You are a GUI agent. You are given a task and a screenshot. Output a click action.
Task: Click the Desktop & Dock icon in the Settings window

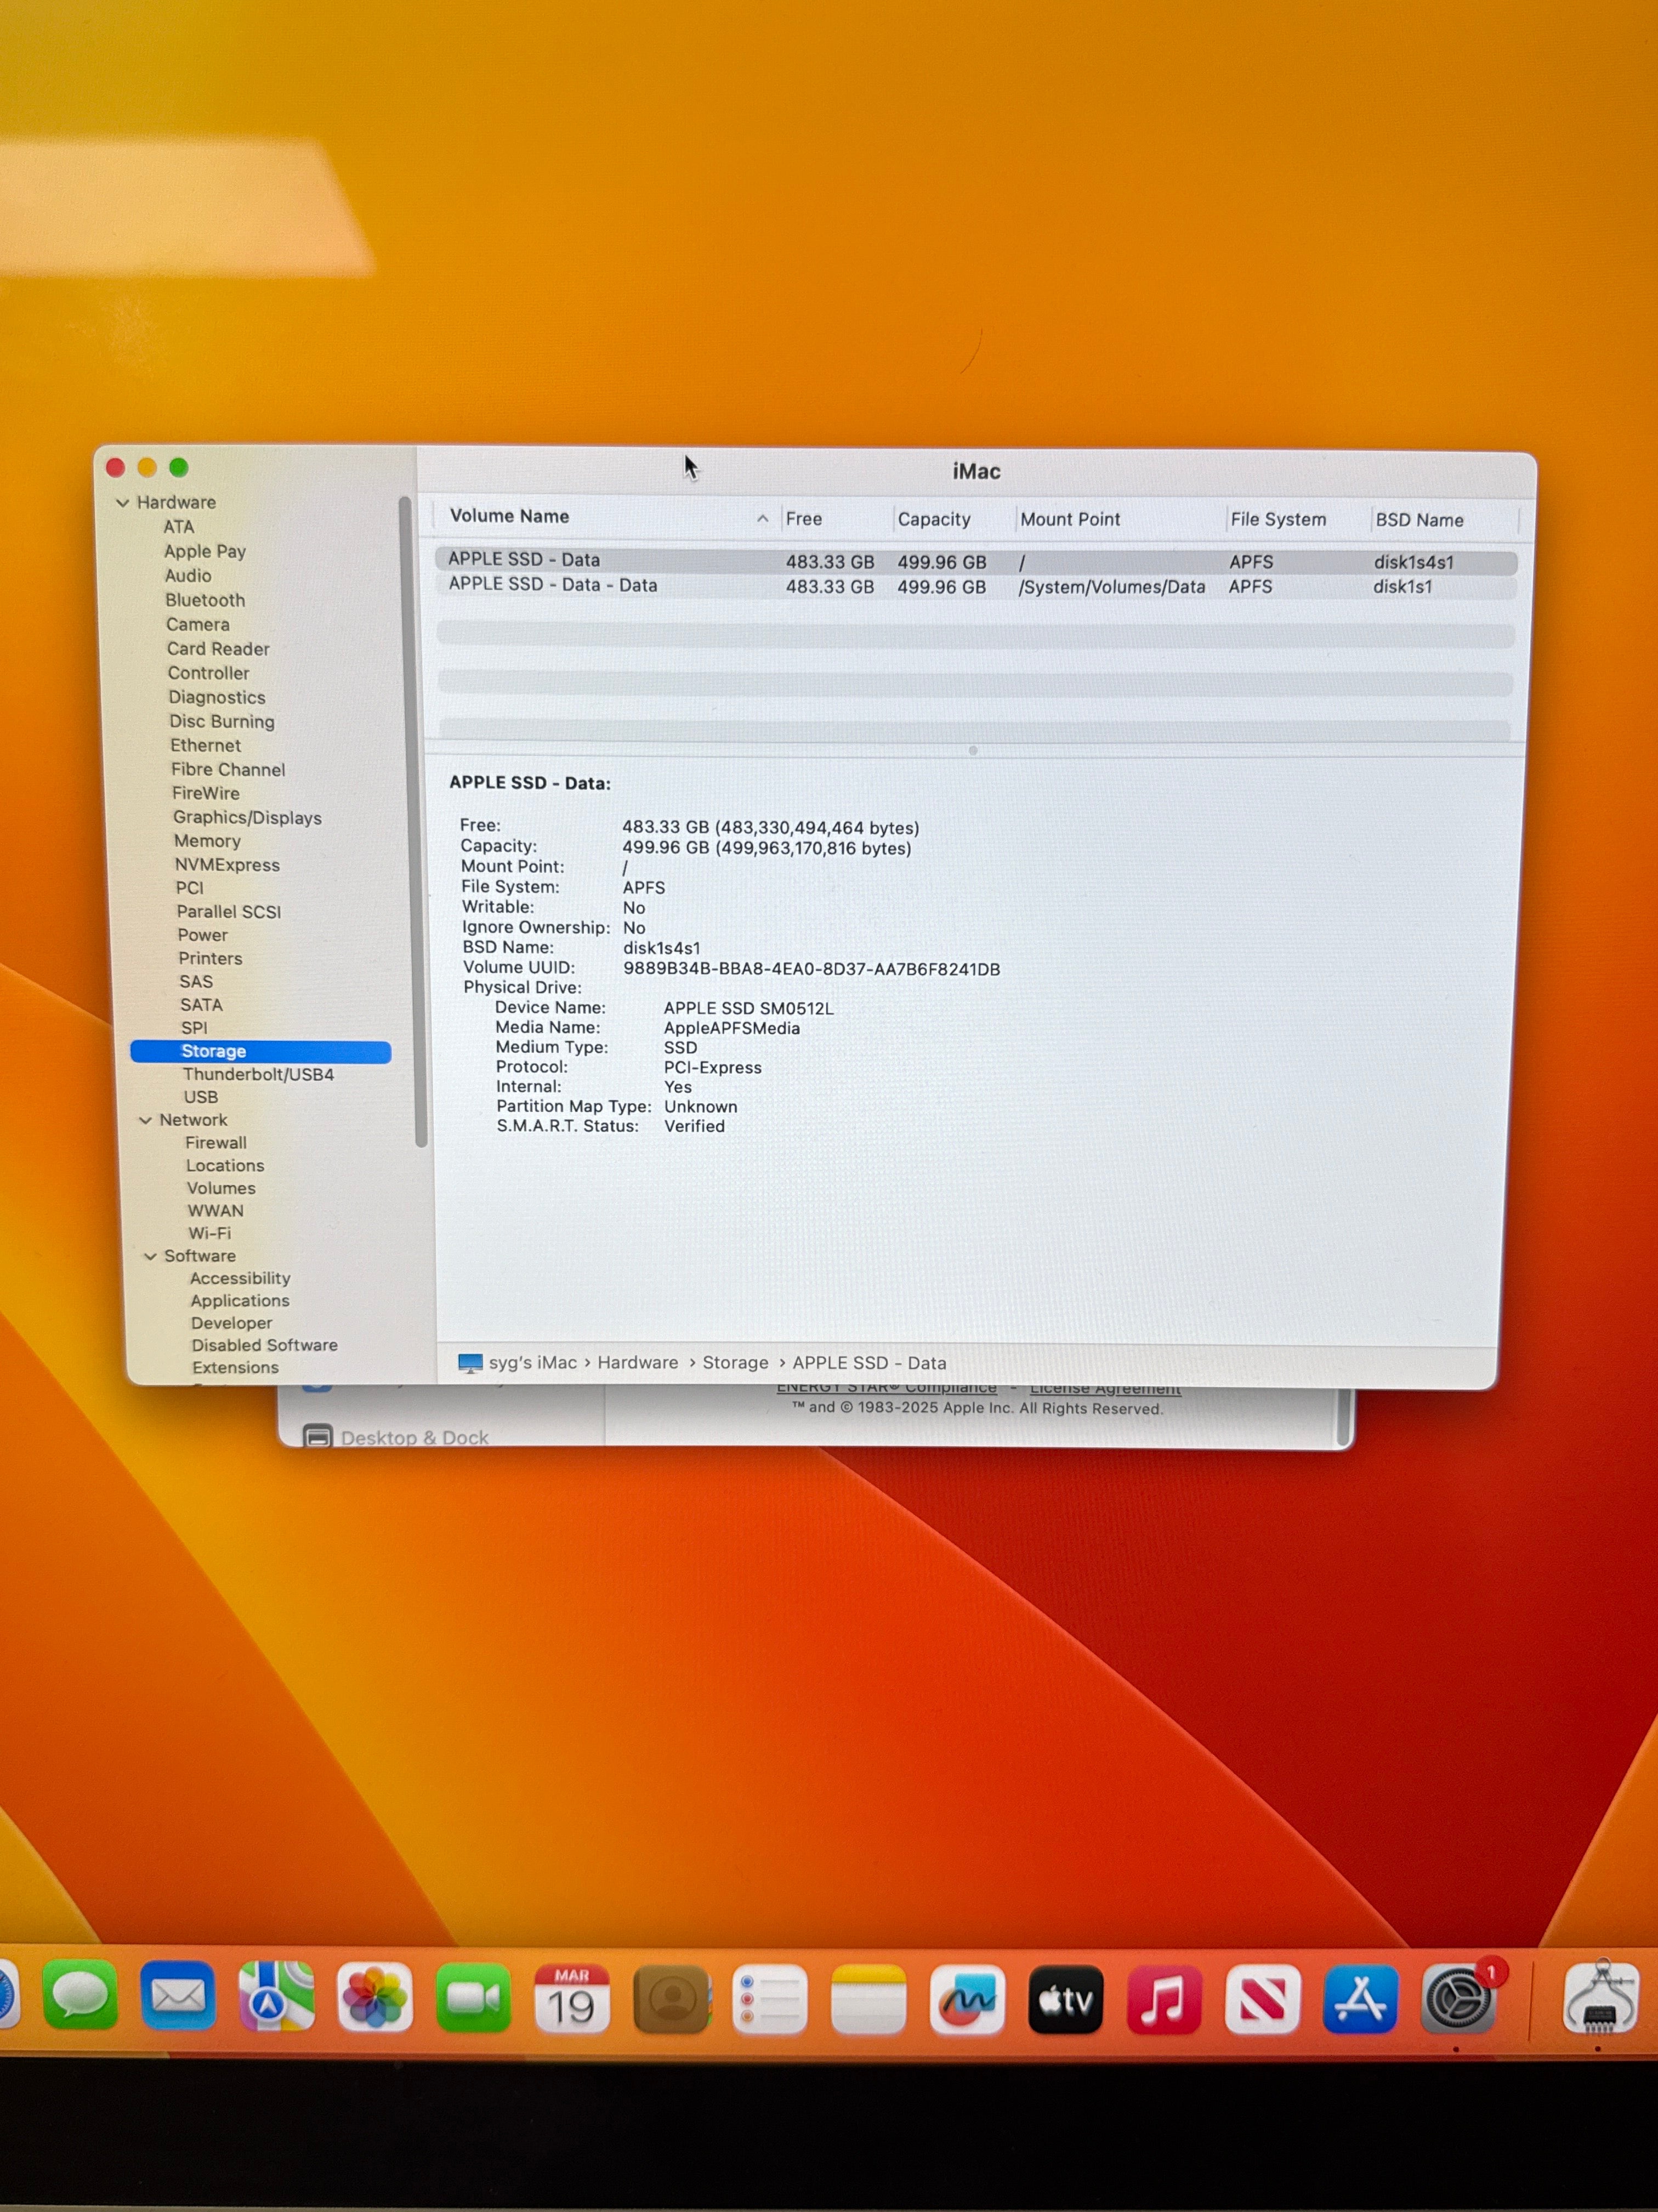click(317, 1437)
